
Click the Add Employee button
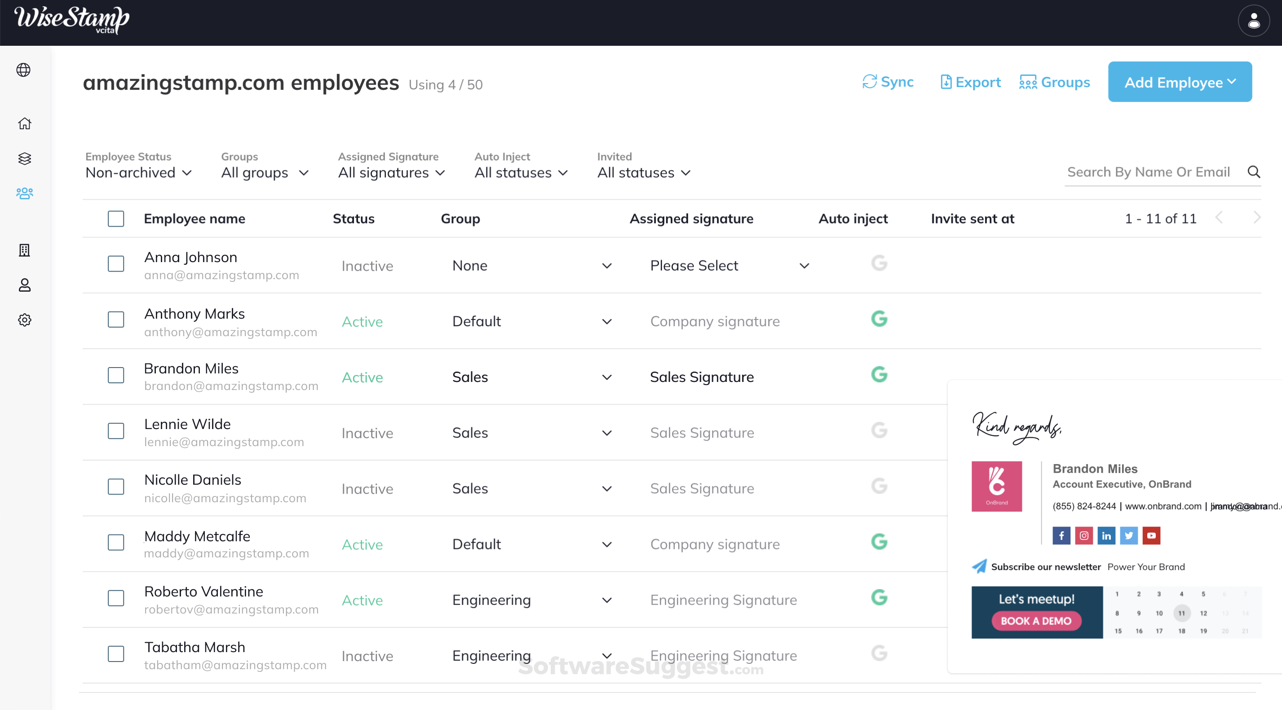(1180, 82)
